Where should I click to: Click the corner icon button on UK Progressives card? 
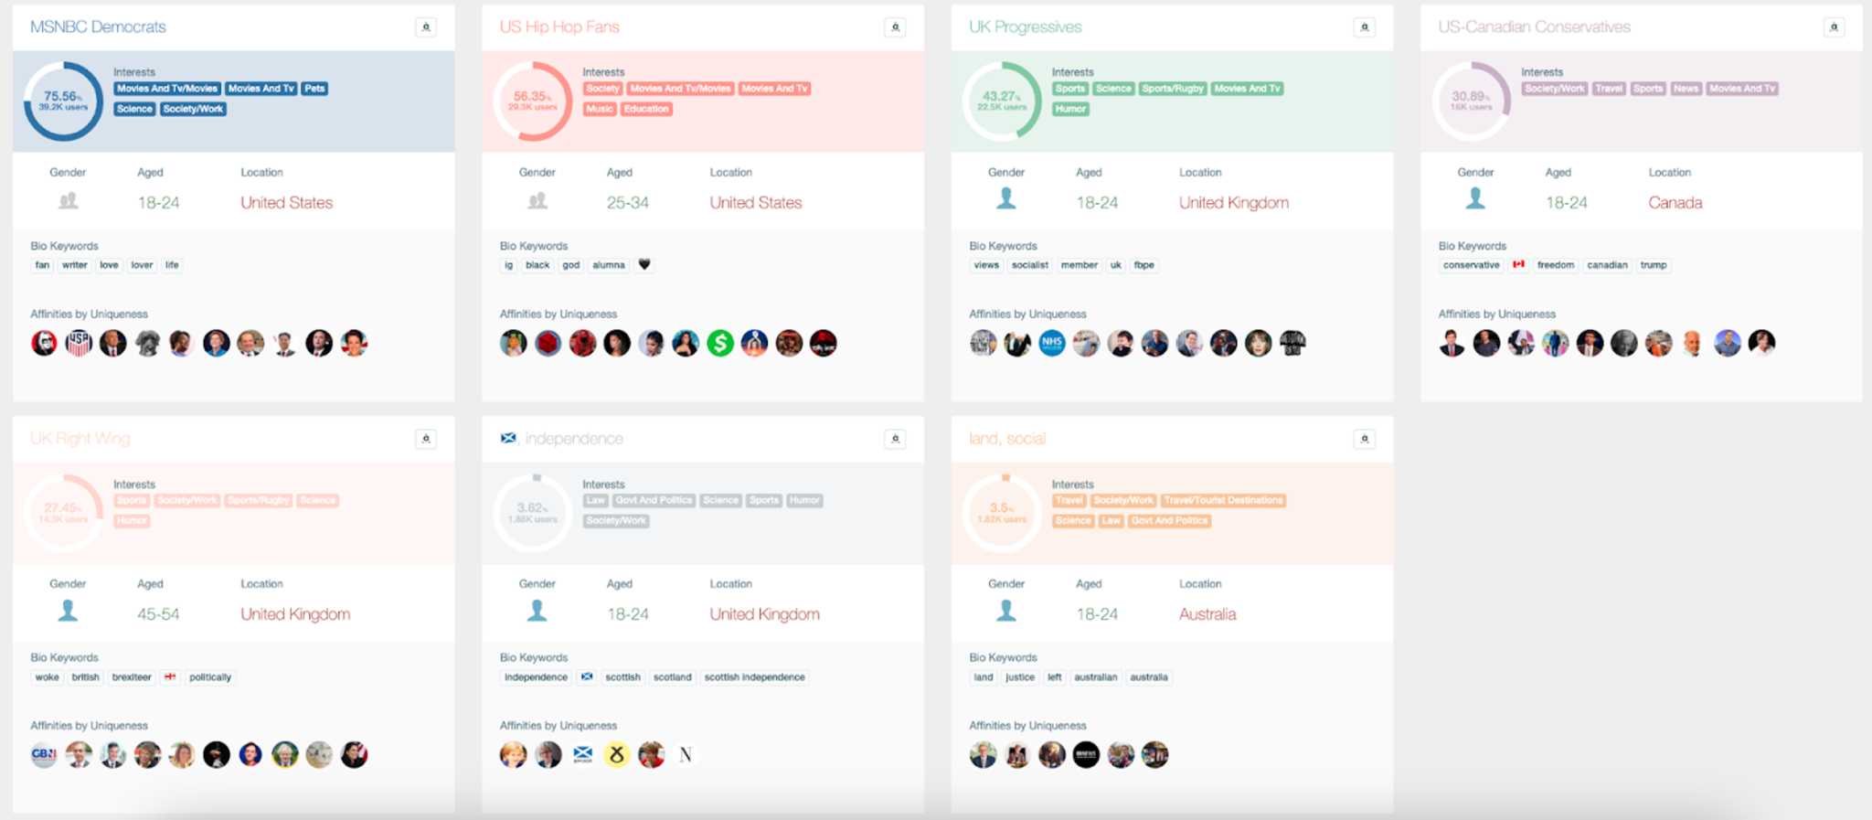[x=1364, y=27]
